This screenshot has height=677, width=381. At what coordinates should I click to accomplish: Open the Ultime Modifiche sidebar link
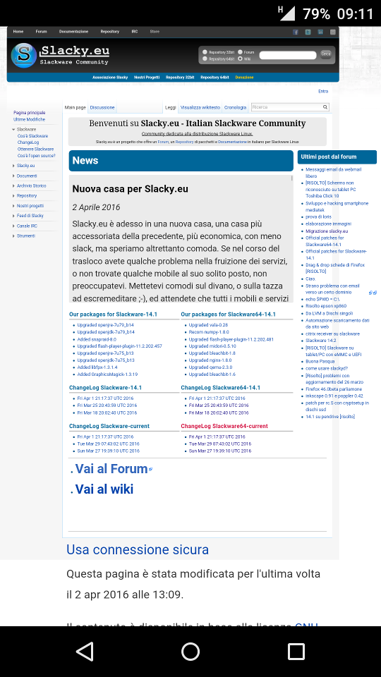(x=29, y=119)
